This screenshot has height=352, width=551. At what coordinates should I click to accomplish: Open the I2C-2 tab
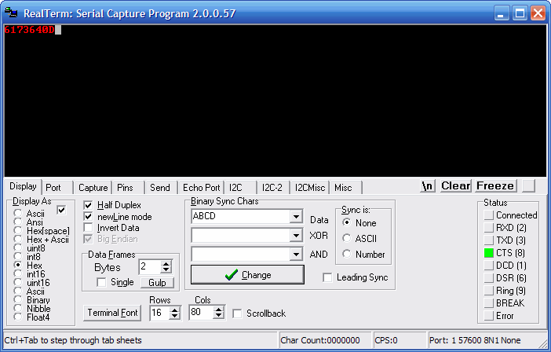pos(272,188)
